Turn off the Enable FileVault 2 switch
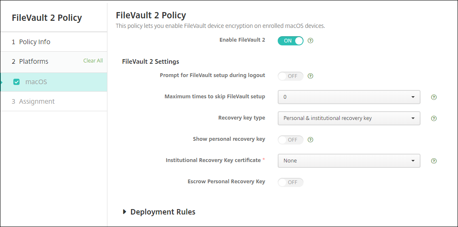 291,41
